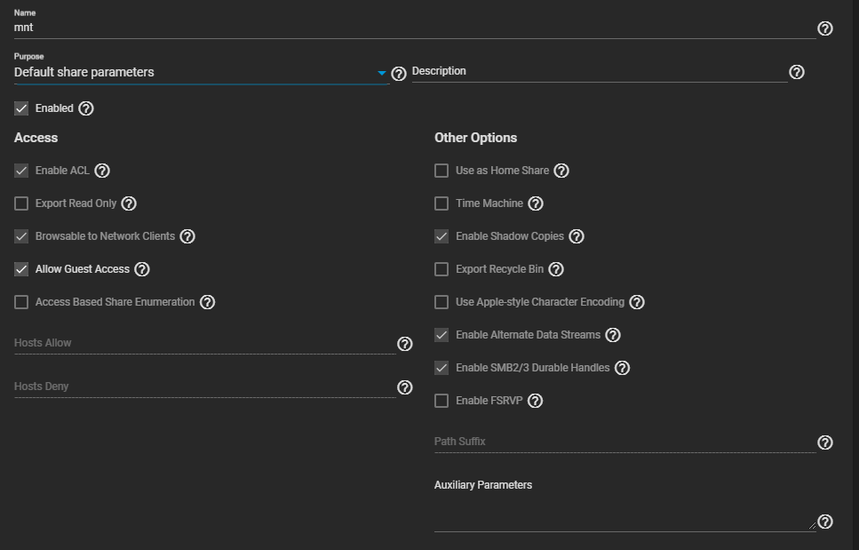Focus the Path Suffix input field

pyautogui.click(x=624, y=442)
